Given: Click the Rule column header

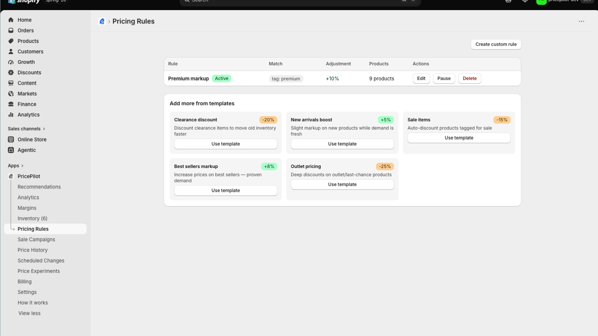Looking at the screenshot, I should (173, 64).
